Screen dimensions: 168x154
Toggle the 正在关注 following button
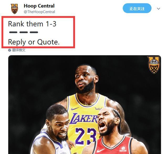137,8
